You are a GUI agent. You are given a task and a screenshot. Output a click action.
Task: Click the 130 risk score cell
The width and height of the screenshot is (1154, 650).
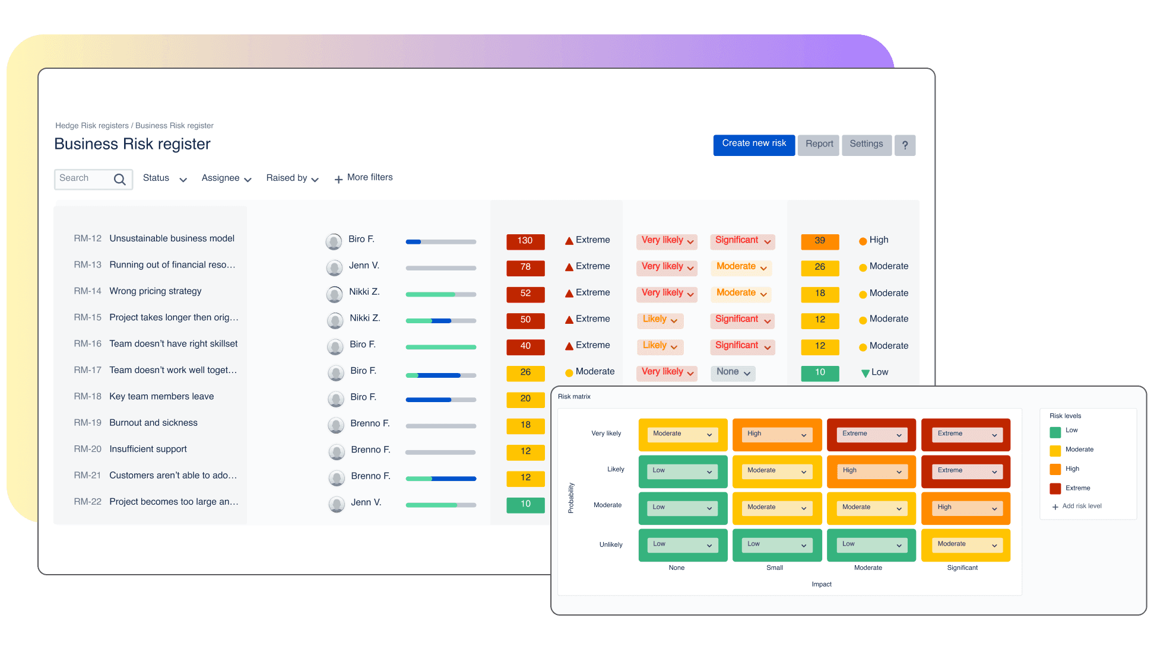coord(525,241)
